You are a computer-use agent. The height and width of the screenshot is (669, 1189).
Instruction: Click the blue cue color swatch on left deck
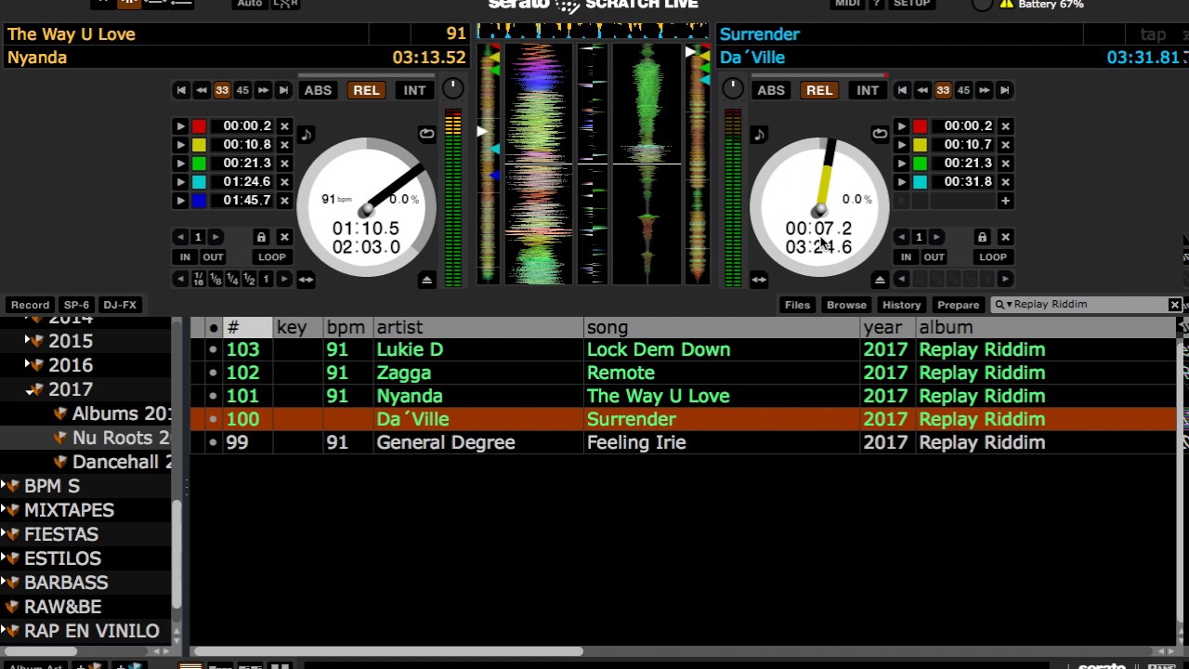tap(199, 201)
